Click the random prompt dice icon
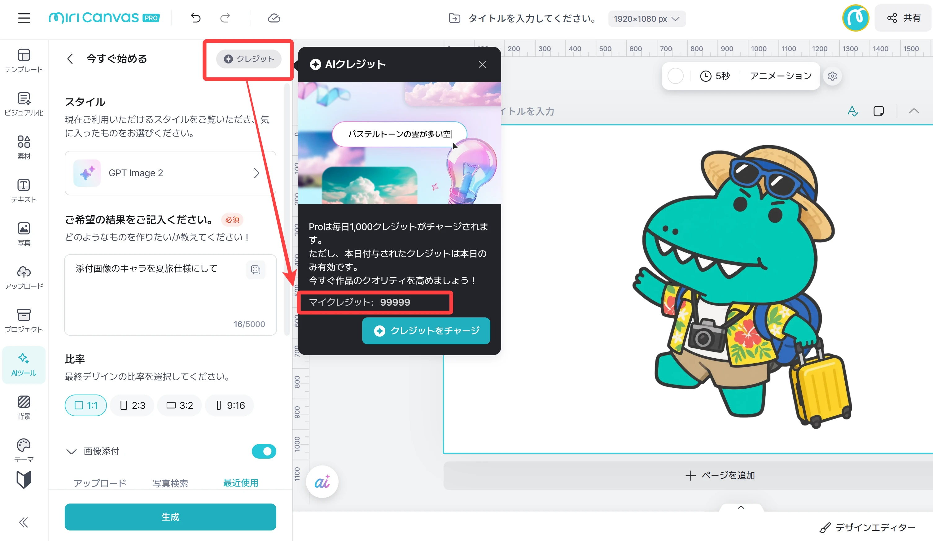This screenshot has width=933, height=541. (x=256, y=269)
